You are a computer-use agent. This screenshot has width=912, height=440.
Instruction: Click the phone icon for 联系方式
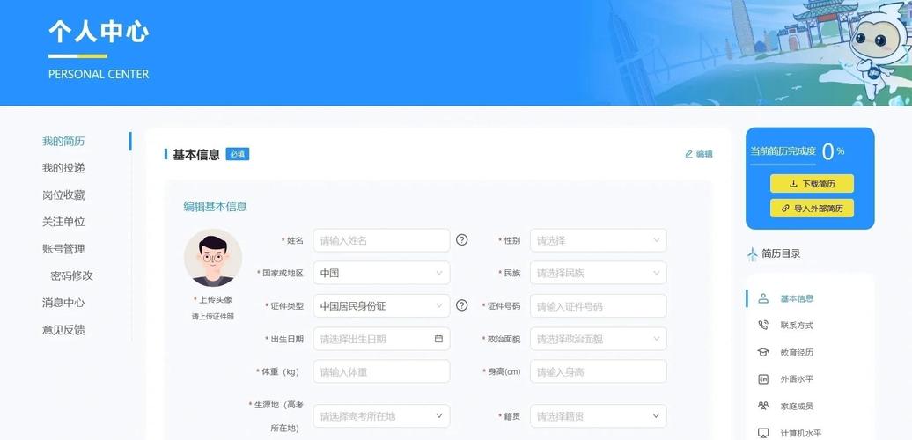(x=763, y=325)
